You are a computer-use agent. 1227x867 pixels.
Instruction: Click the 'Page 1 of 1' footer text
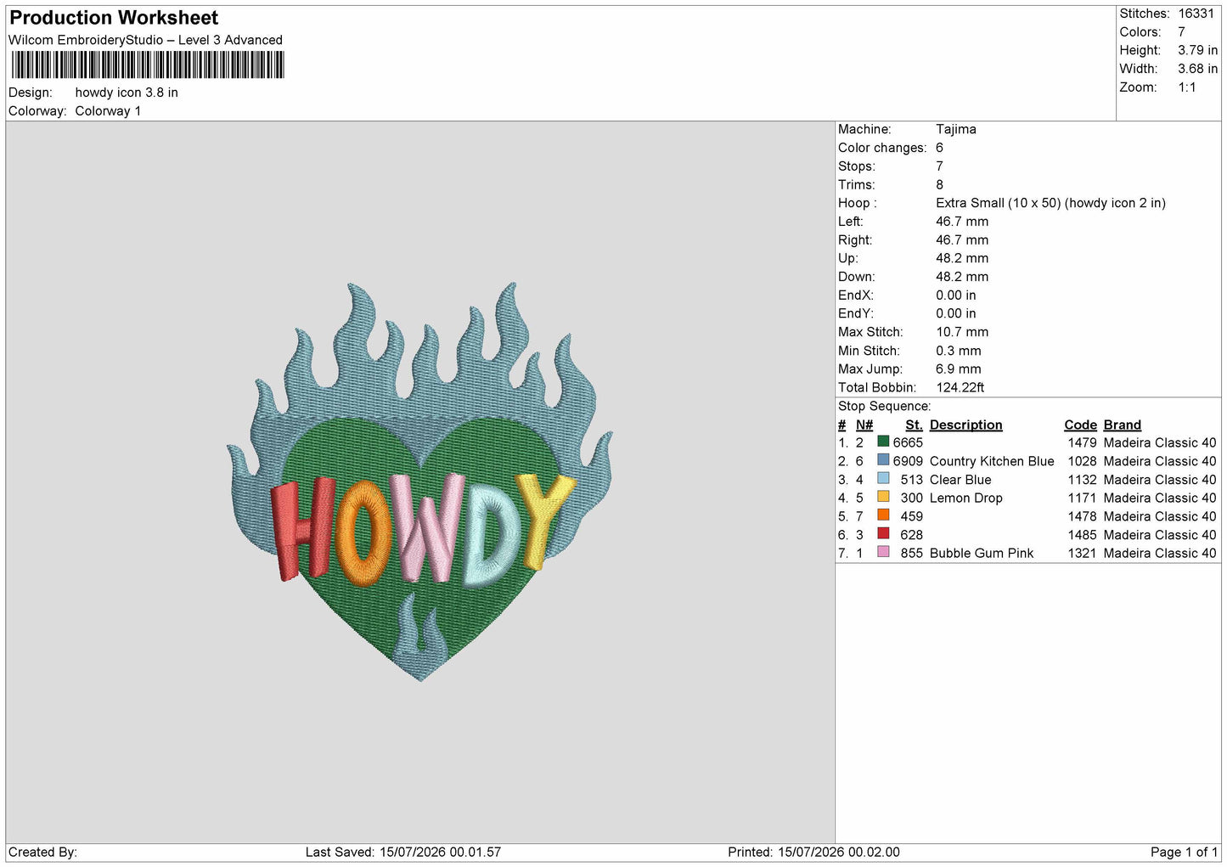tap(1184, 852)
